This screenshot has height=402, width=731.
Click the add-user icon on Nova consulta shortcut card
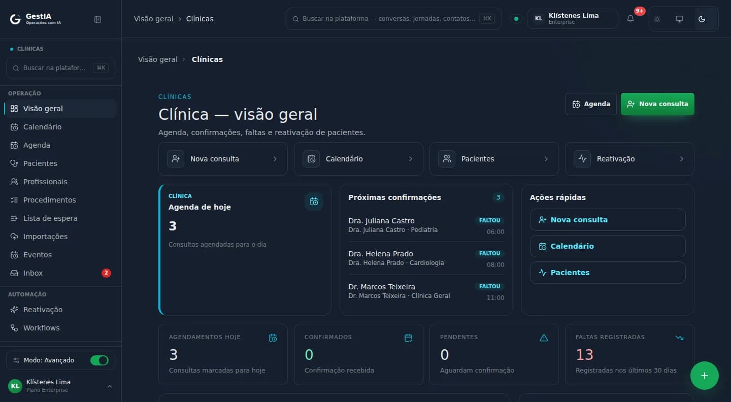pyautogui.click(x=176, y=159)
